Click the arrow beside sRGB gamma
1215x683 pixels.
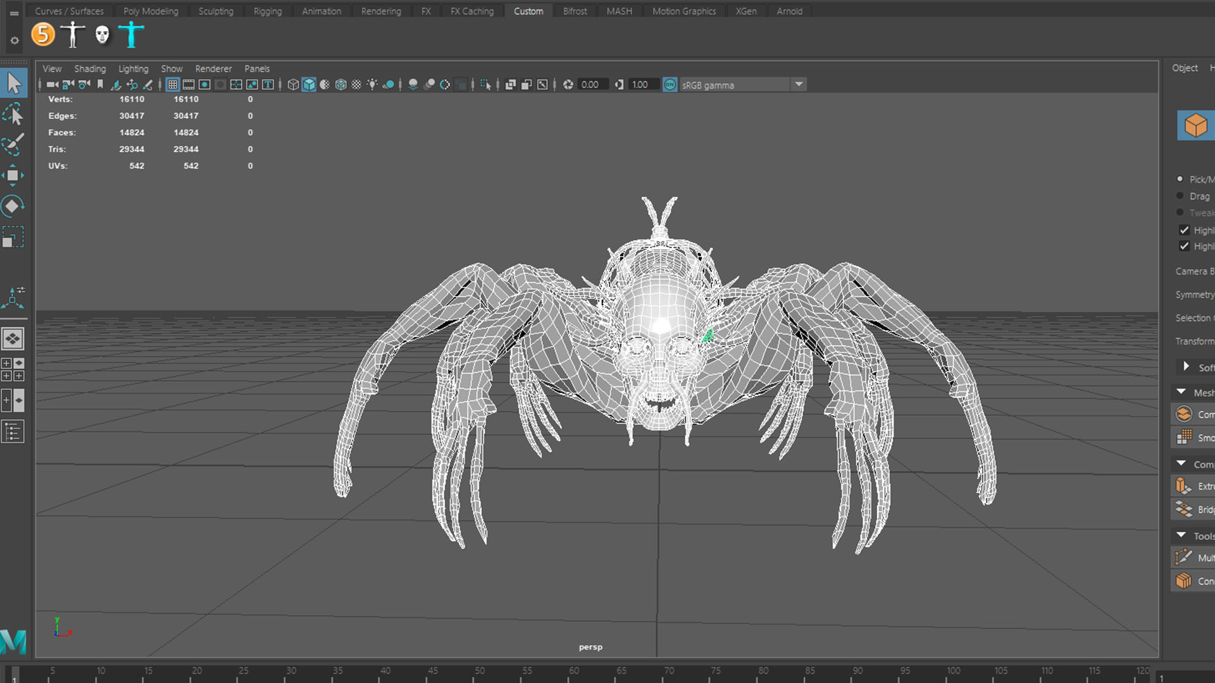coord(799,84)
